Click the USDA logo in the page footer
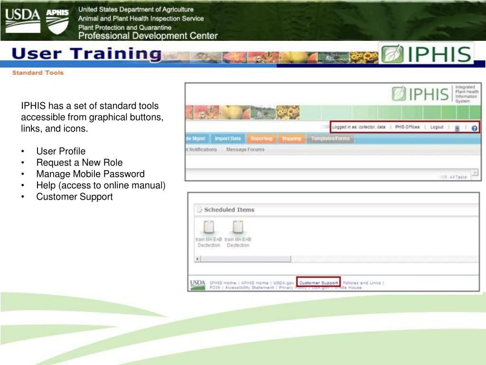Viewport: 486px width, 365px height. pos(197,285)
